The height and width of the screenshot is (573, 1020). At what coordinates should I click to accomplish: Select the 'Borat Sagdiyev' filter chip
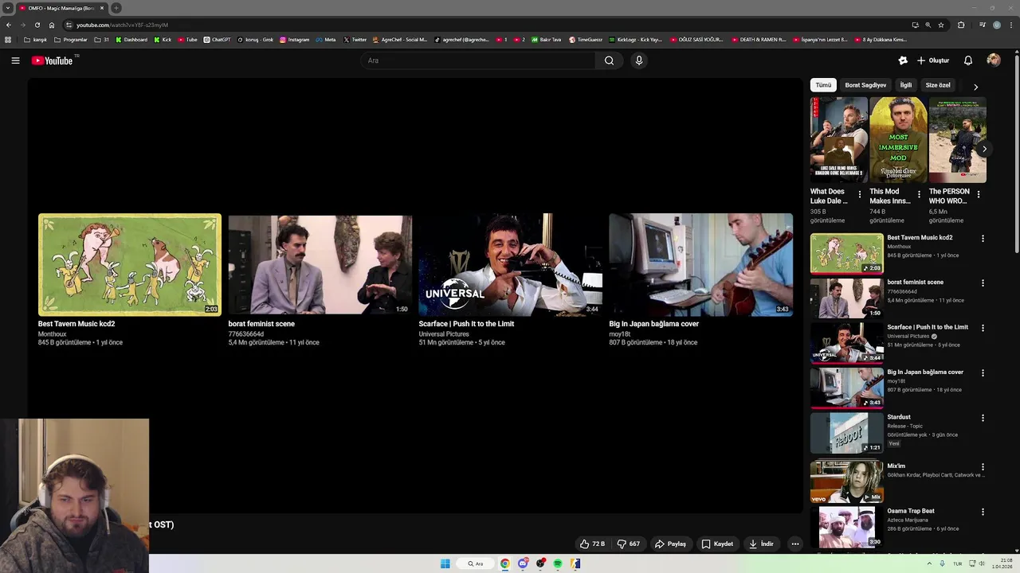coord(865,85)
